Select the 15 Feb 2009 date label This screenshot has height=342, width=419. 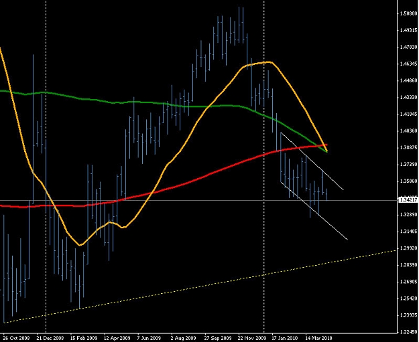[84, 338]
